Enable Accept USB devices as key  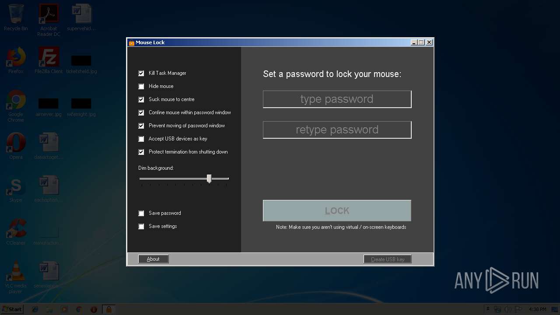tap(141, 139)
